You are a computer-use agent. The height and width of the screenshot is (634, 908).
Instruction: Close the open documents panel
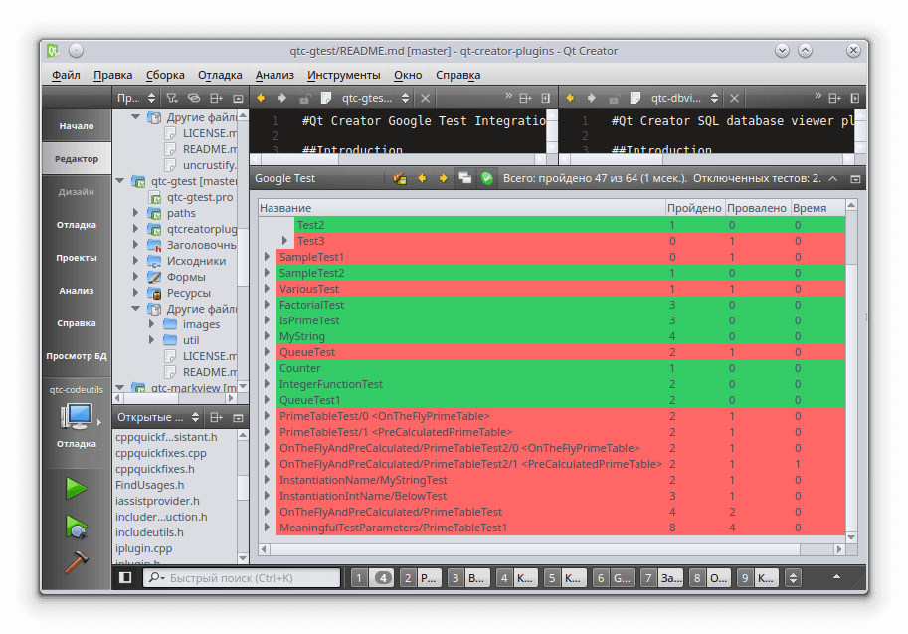point(238,417)
